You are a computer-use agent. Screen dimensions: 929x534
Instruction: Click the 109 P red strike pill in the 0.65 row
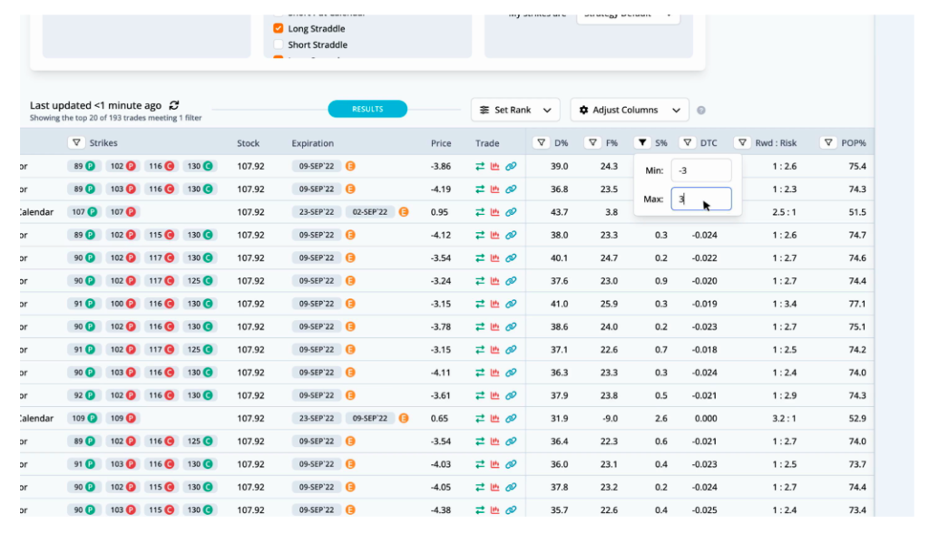coord(122,419)
